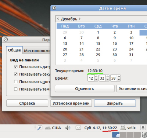Click the current time value 12:33:10
Screen dimensions: 147x138
pos(95,71)
